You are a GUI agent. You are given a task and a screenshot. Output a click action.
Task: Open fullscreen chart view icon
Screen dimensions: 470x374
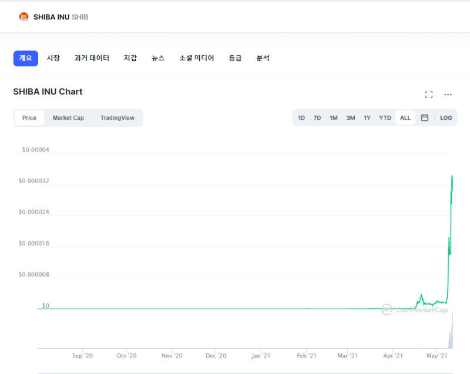[x=429, y=95]
